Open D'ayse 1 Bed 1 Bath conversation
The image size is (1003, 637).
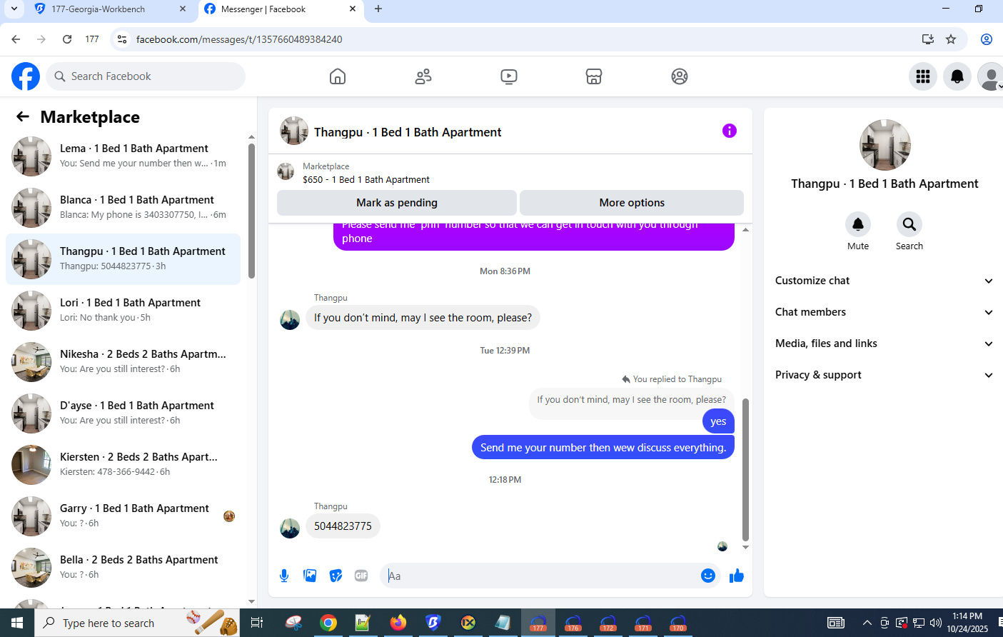(123, 413)
